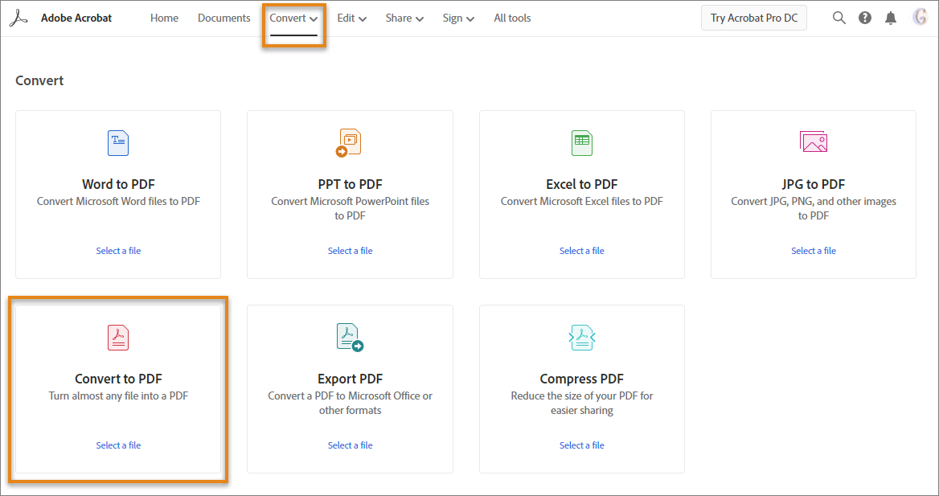Click the Adobe Acrobat feather logo
The image size is (939, 496).
18,17
